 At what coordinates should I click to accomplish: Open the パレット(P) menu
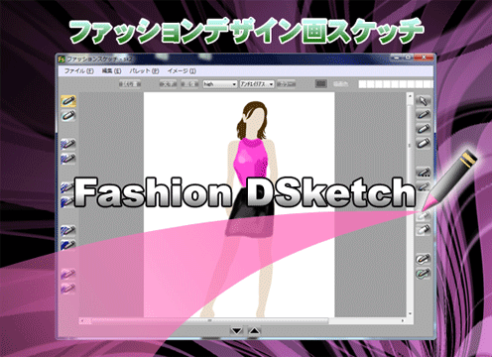click(144, 70)
